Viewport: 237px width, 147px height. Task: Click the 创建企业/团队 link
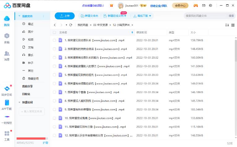click(x=159, y=6)
